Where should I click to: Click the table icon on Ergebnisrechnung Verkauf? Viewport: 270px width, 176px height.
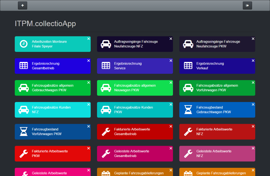pyautogui.click(x=188, y=66)
